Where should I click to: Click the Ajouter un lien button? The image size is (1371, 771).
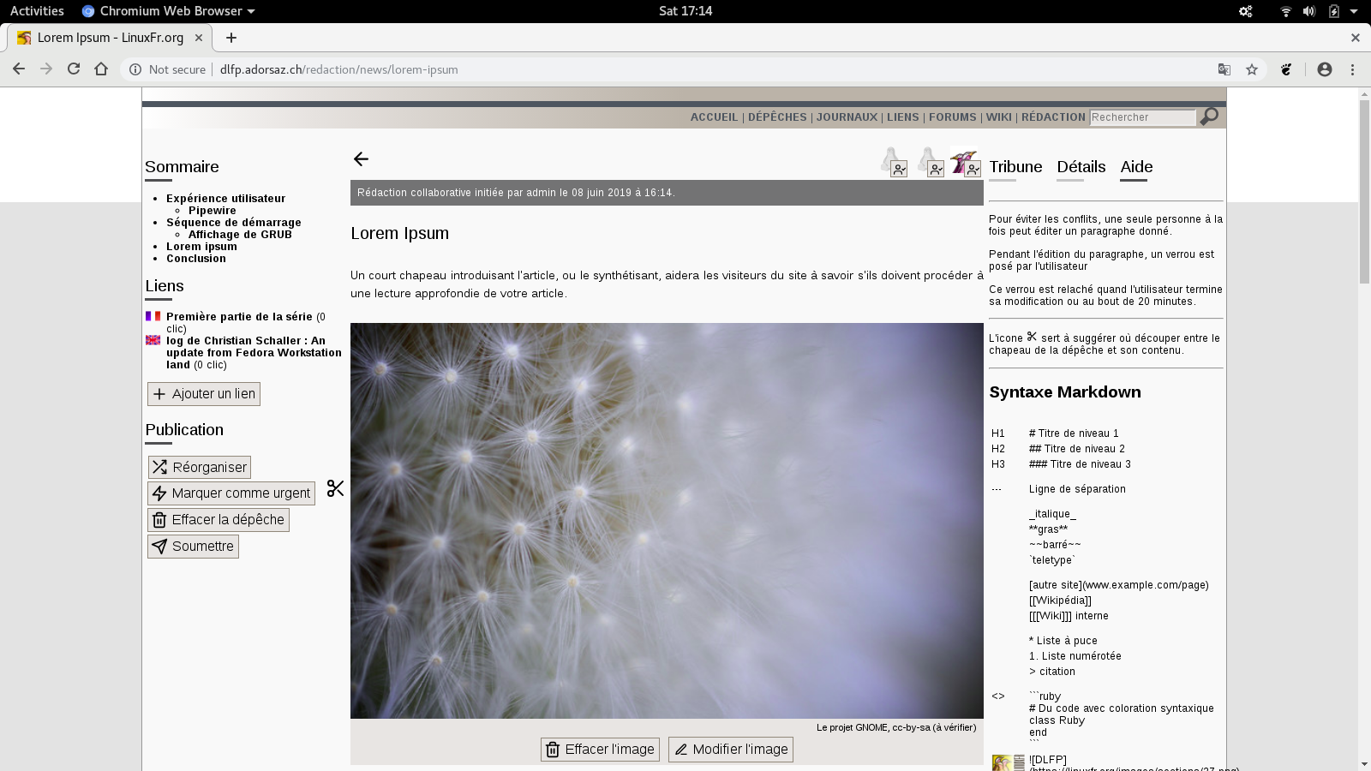coord(204,394)
